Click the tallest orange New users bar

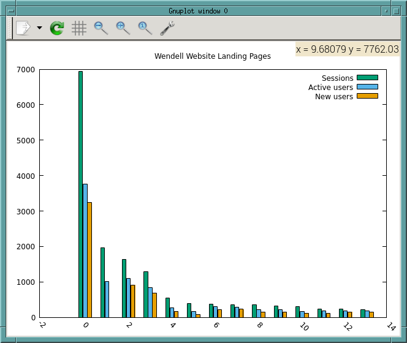pos(89,260)
